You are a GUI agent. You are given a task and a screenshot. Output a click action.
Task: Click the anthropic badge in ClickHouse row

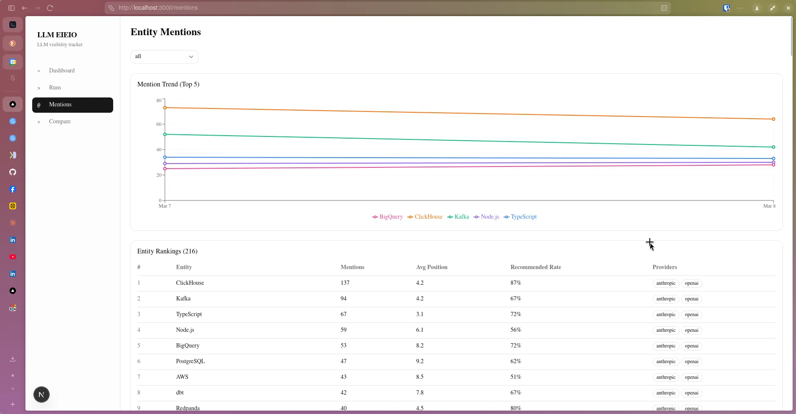tap(666, 283)
